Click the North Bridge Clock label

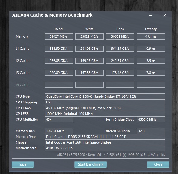[119, 119]
